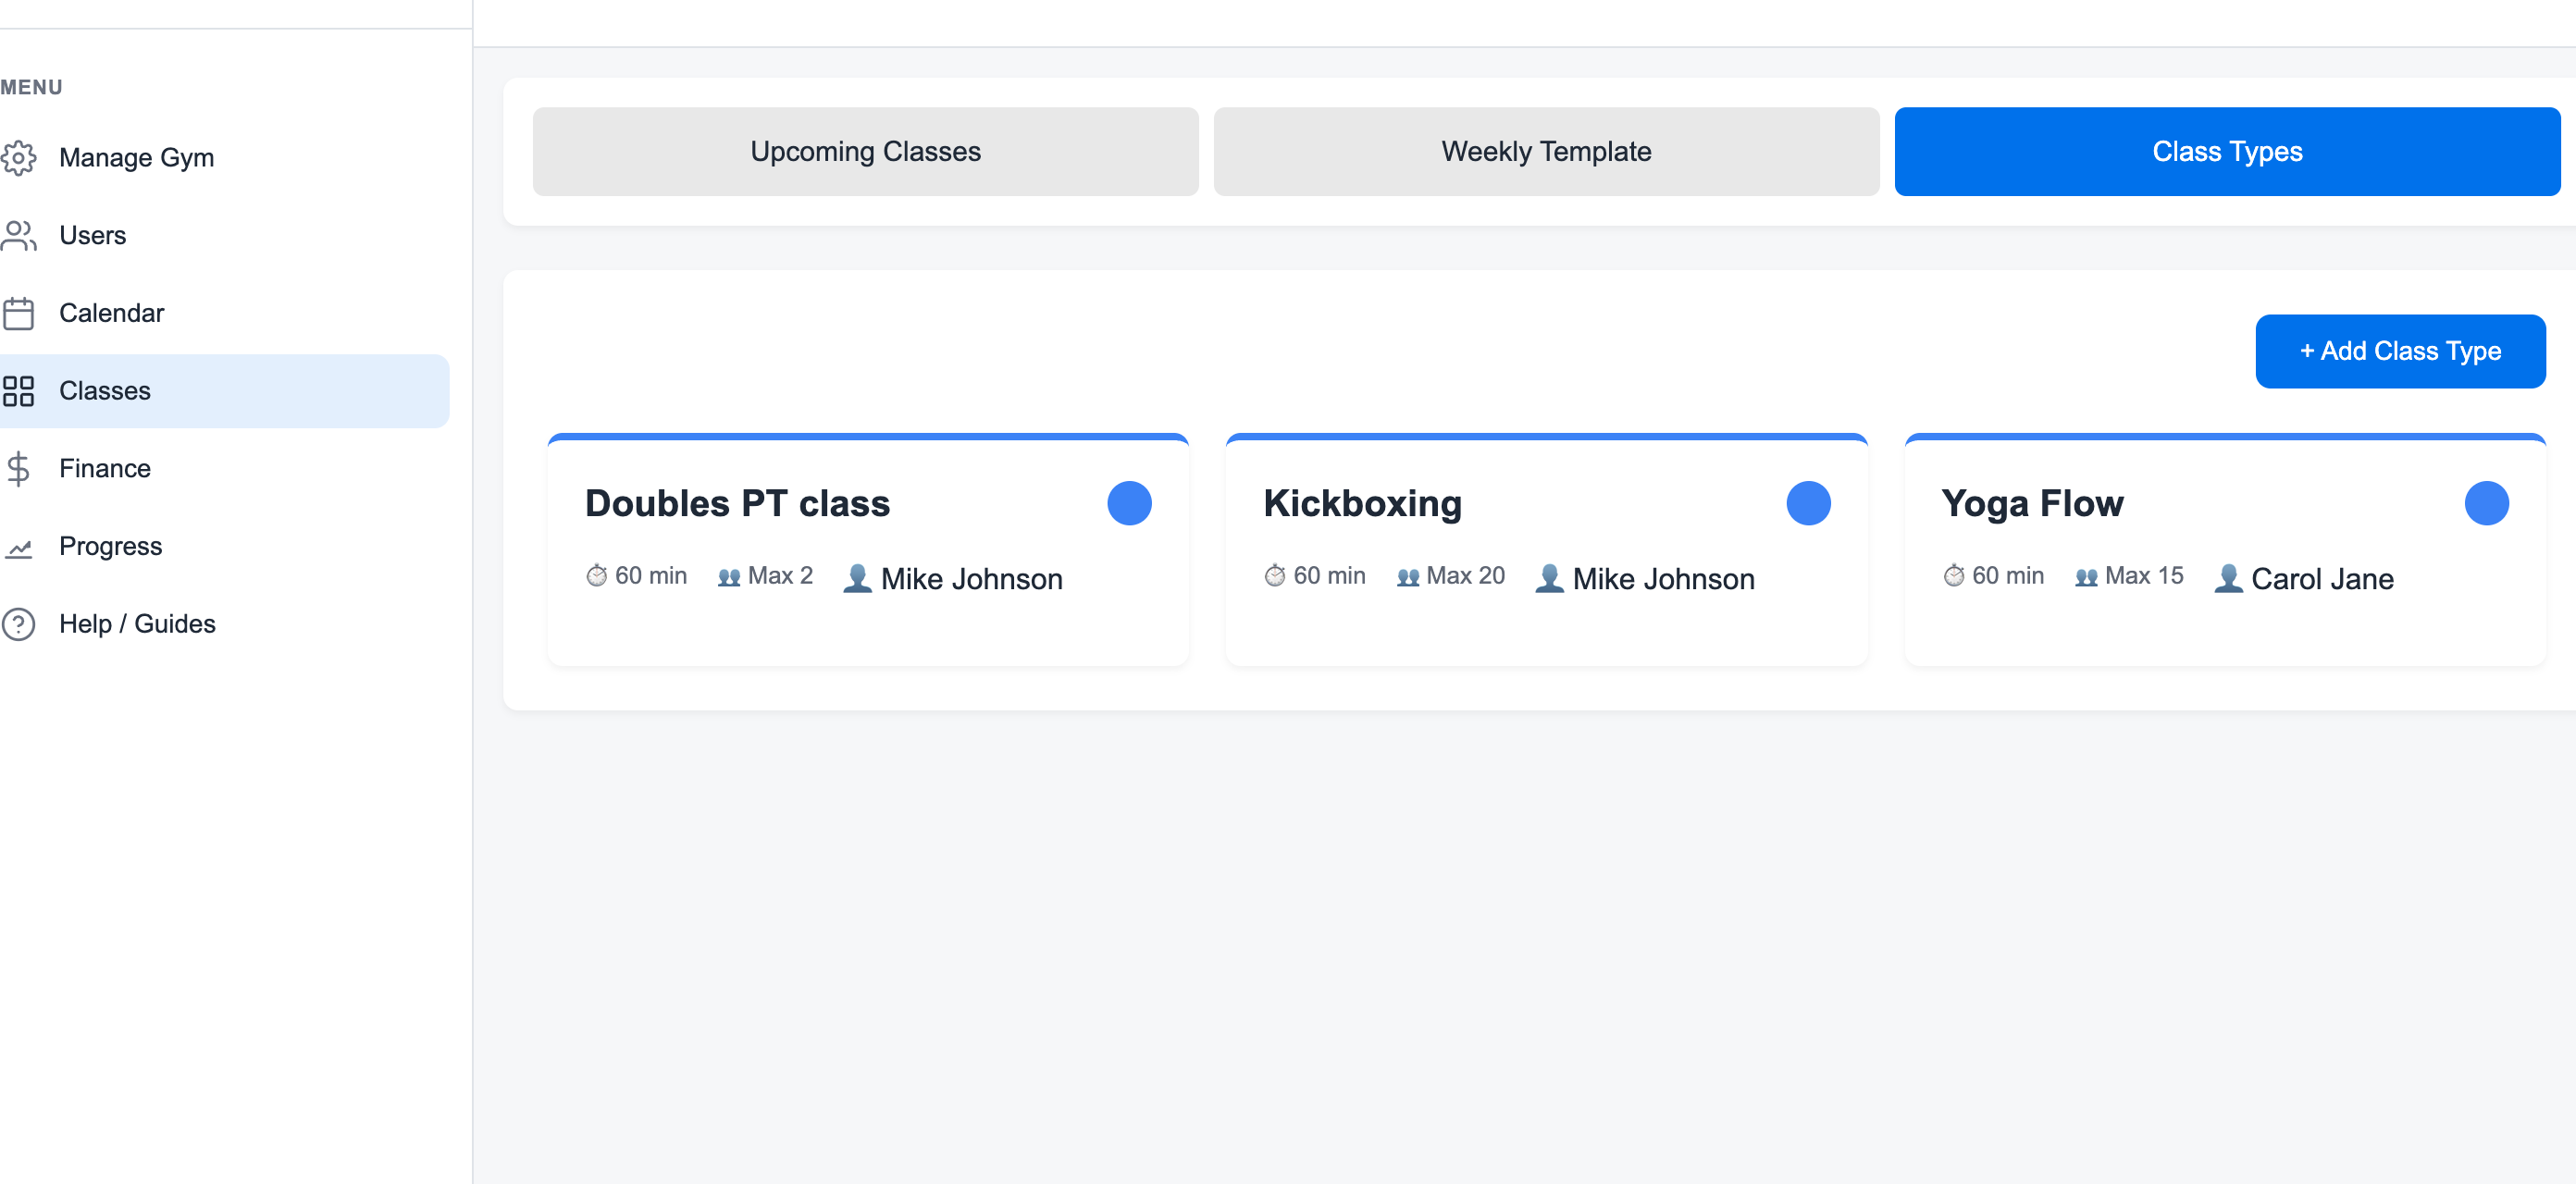Click the capacity people icon on Doubles PT class
Screen dimensions: 2576x1184
(729, 577)
